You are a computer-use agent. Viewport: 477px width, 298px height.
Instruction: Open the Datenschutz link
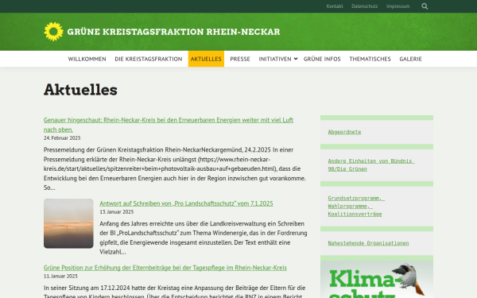coord(364,6)
